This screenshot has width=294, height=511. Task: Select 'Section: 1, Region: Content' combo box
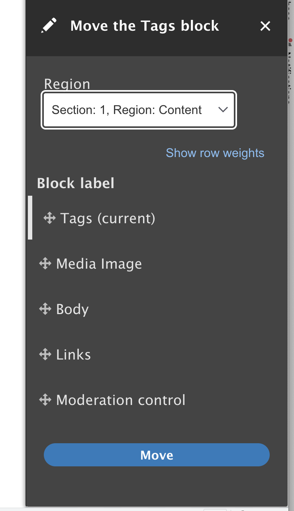139,110
